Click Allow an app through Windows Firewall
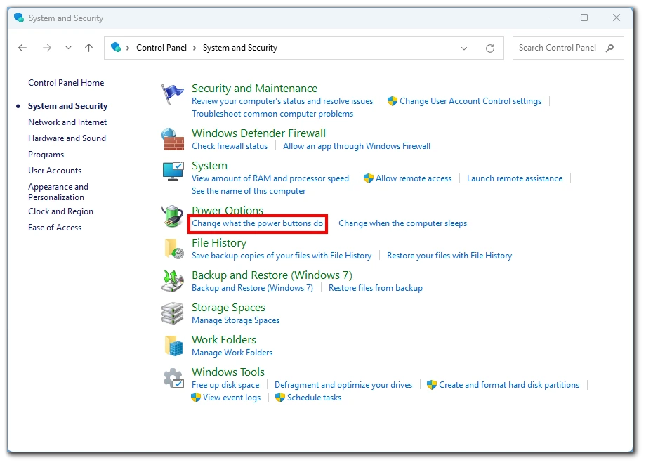The width and height of the screenshot is (646, 465). (357, 146)
